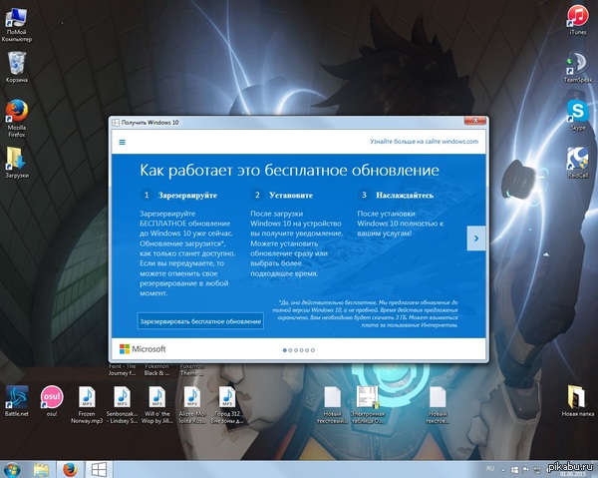Select the Новый текстовый... file beside Город 312
Screen dimensions: 598x478
[x=333, y=405]
